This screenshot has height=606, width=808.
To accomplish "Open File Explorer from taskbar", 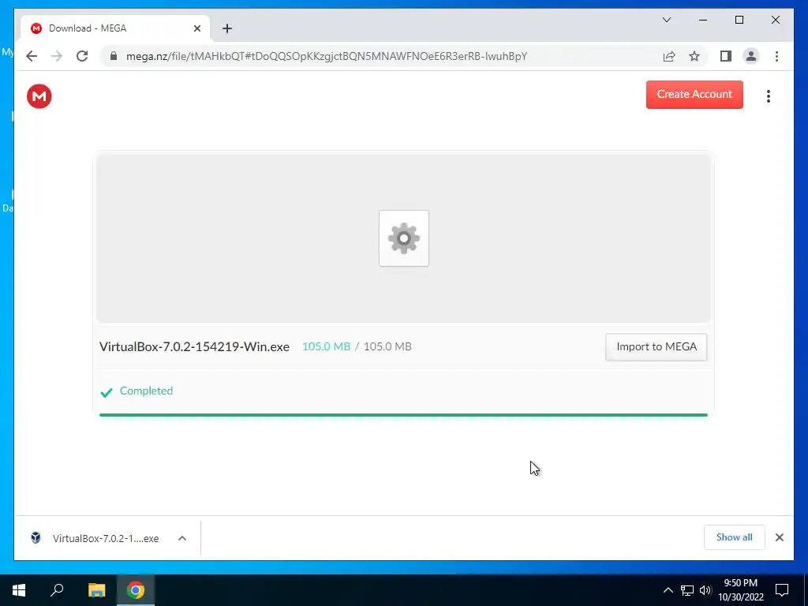I will (x=96, y=590).
